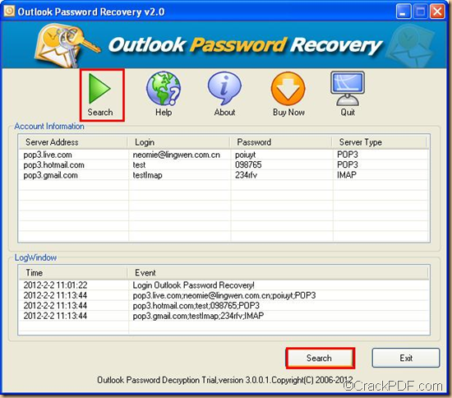
Task: Open the About info bubble icon
Action: (x=224, y=89)
